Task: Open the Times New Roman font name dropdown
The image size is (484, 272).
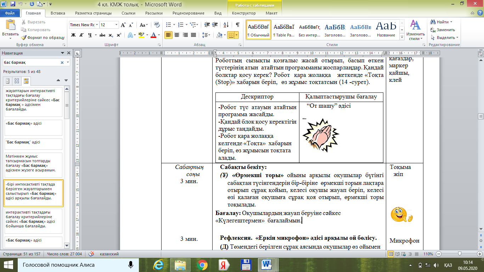Action: click(x=97, y=25)
